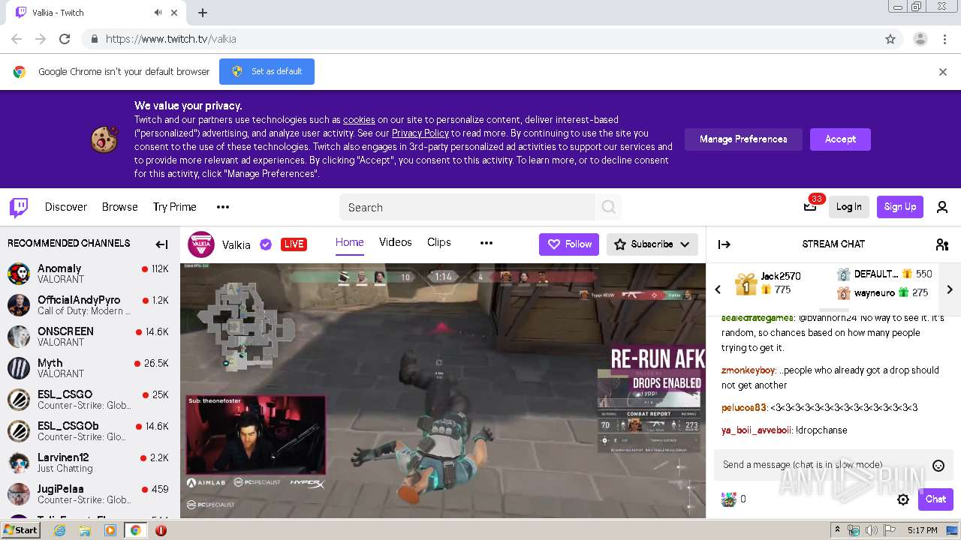
Task: Send the chat message with Chat button
Action: 935,499
